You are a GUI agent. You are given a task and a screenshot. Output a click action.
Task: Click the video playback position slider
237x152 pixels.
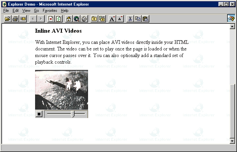[x=73, y=114]
